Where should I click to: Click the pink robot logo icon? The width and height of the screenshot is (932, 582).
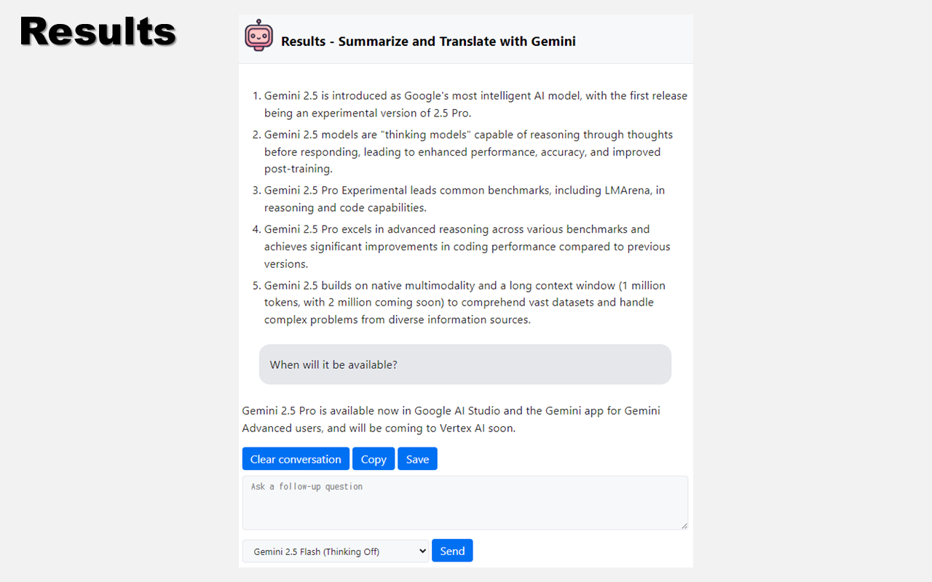(258, 36)
